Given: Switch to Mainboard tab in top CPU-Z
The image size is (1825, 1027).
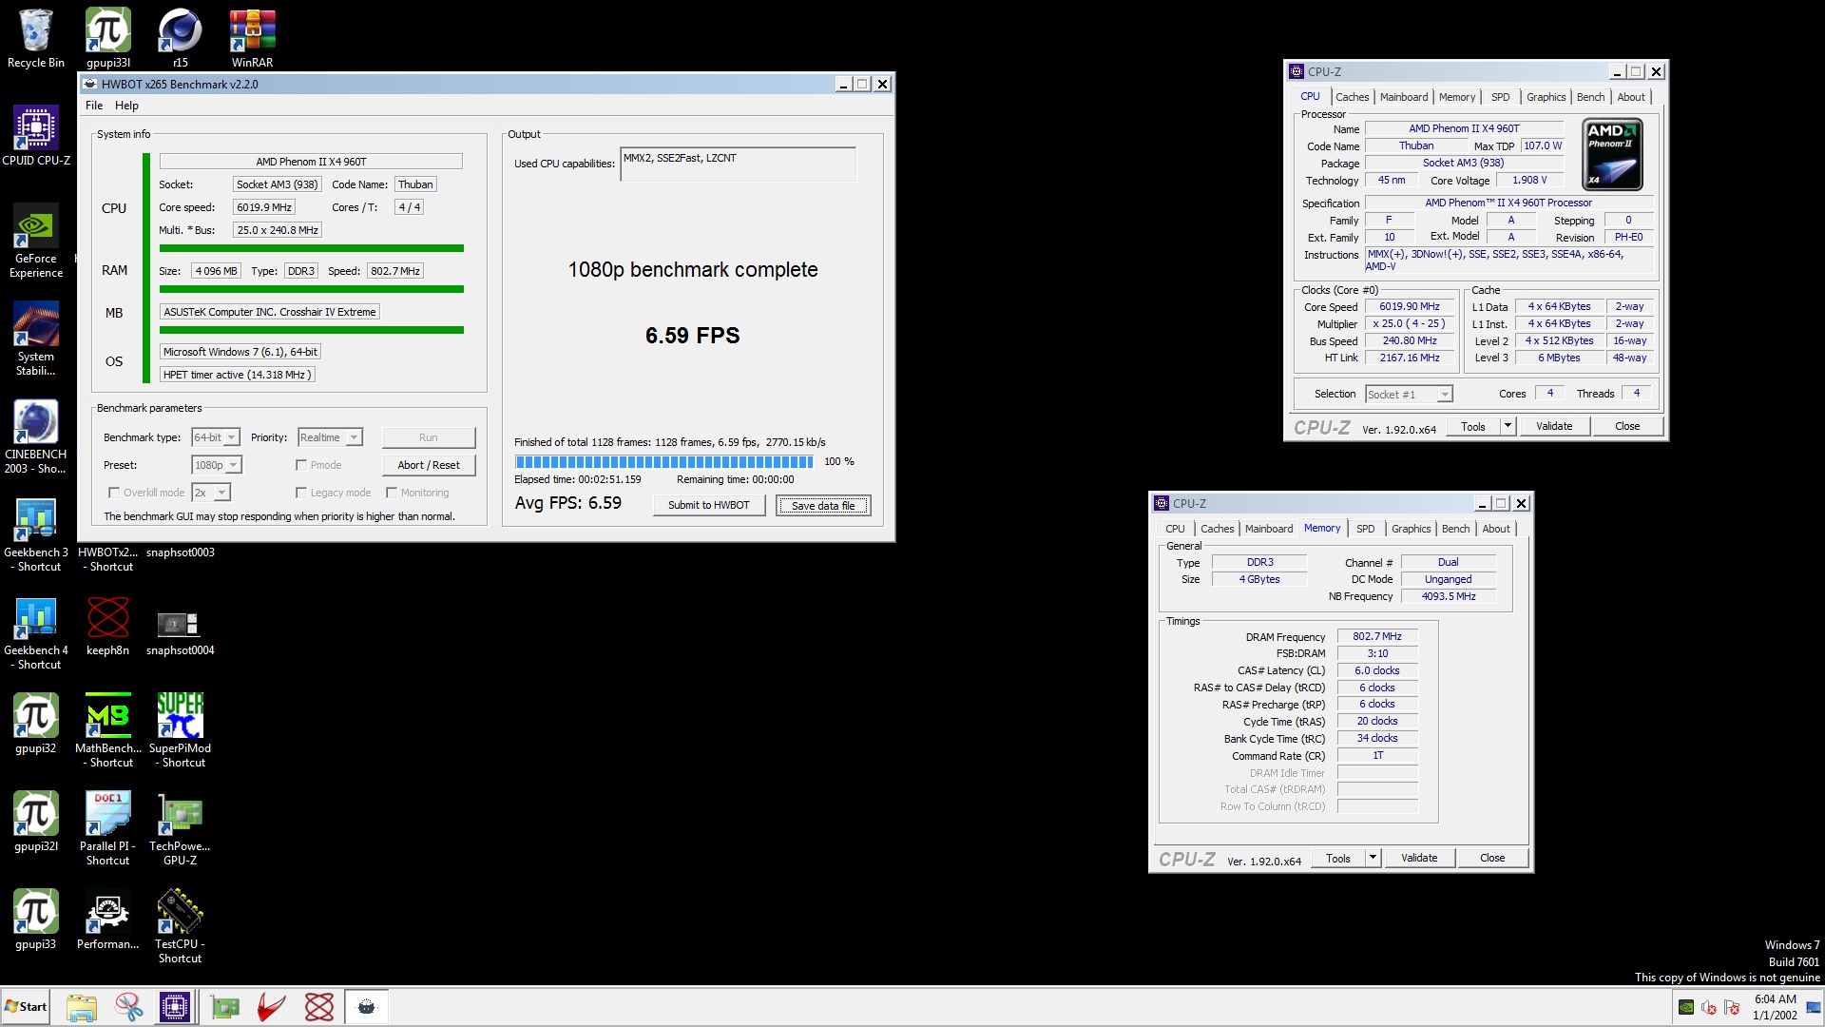Looking at the screenshot, I should click(x=1404, y=97).
